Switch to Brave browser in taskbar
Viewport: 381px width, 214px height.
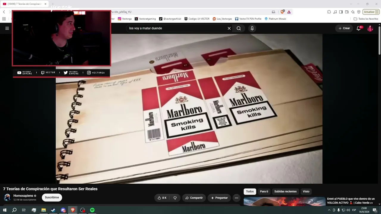click(73, 210)
